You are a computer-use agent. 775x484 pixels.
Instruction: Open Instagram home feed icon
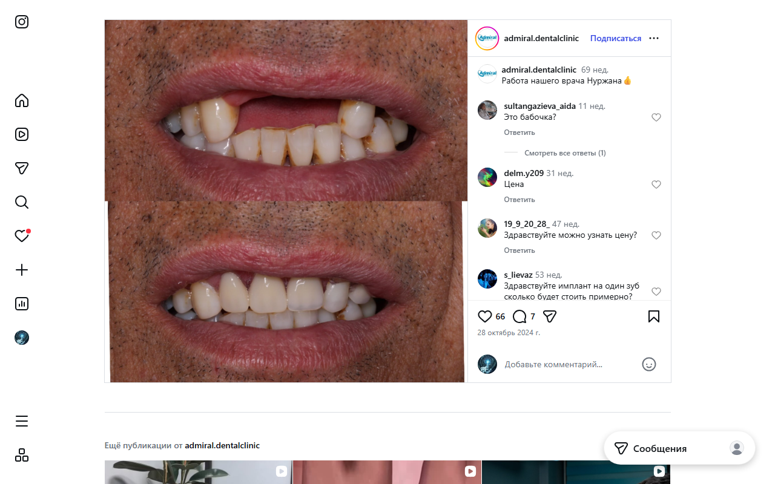(22, 100)
